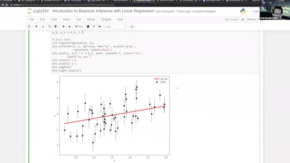The image size is (290, 163).
Task: Click the presenter webcam video thumbnail
Action: (275, 10)
